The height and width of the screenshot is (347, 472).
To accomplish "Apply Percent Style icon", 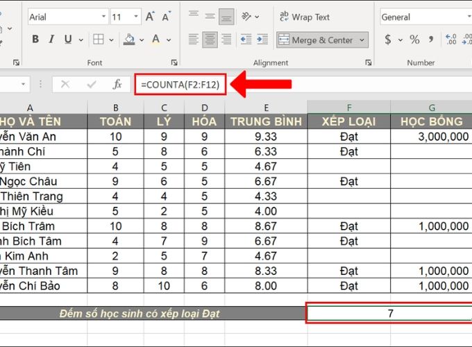I will point(414,40).
